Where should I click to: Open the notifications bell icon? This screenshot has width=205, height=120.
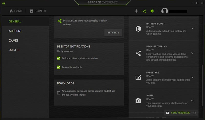(136, 11)
